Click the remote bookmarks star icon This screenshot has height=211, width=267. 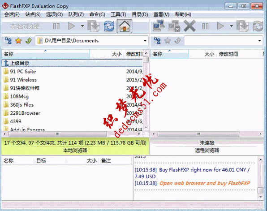click(x=168, y=41)
